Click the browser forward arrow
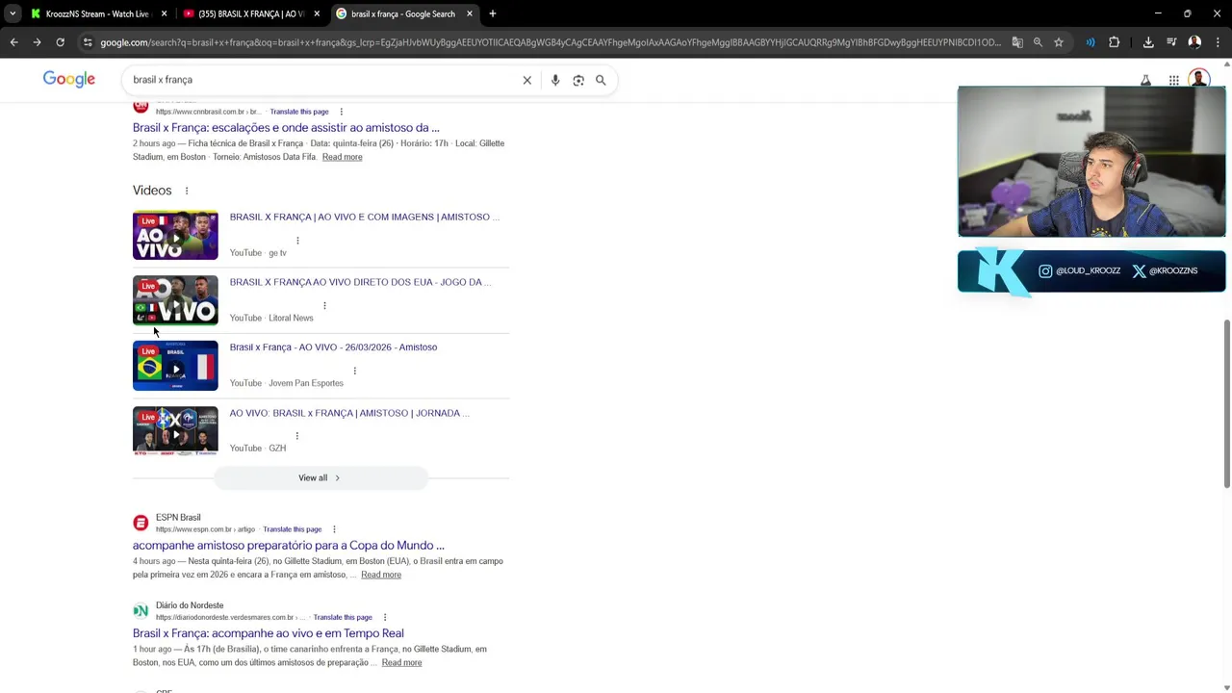This screenshot has height=693, width=1232. coord(37,42)
